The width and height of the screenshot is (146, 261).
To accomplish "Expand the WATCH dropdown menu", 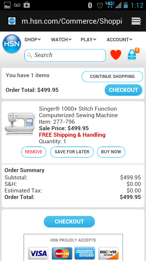I will pos(61,40).
